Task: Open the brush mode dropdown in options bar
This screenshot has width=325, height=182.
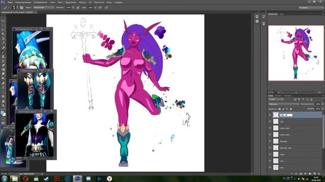Action: (x=44, y=8)
